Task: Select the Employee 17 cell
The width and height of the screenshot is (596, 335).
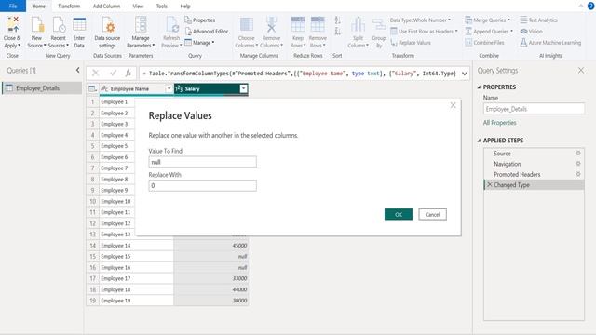Action: click(x=136, y=278)
